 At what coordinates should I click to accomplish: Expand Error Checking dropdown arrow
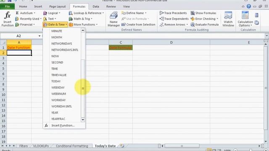pos(217,19)
